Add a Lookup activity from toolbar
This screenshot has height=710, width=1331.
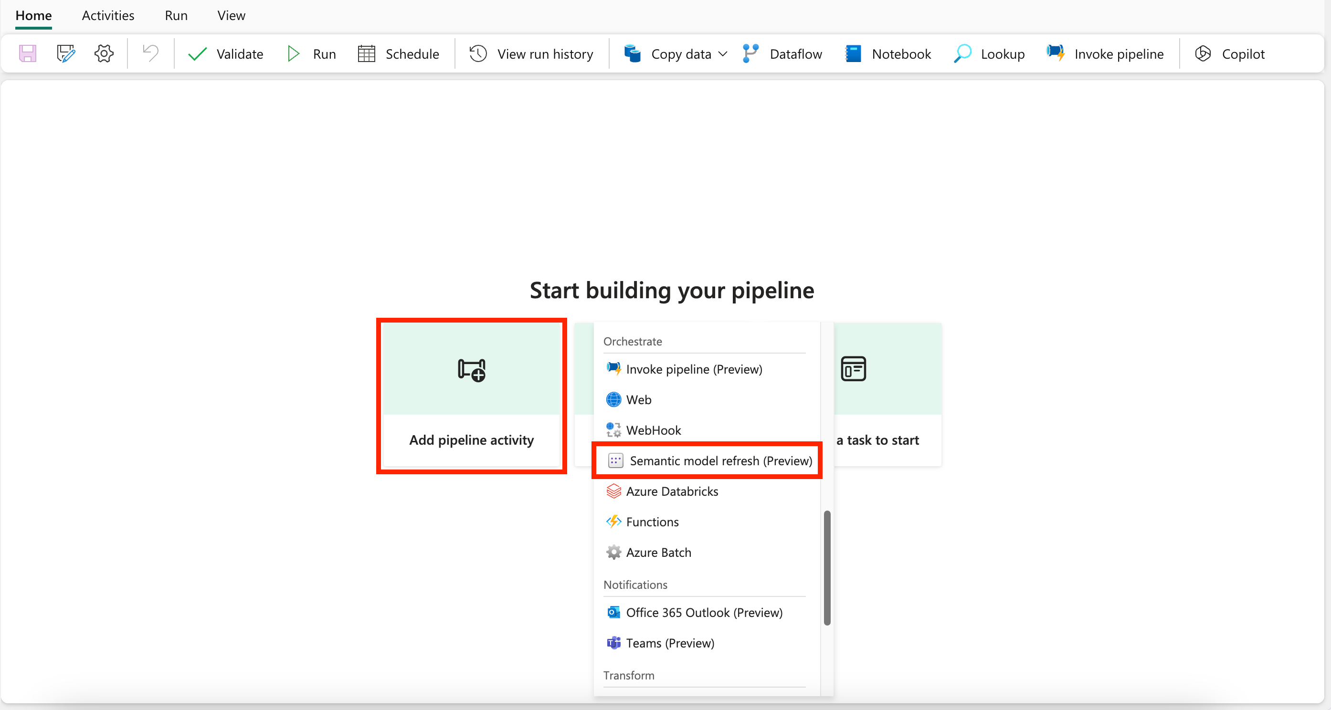tap(989, 54)
